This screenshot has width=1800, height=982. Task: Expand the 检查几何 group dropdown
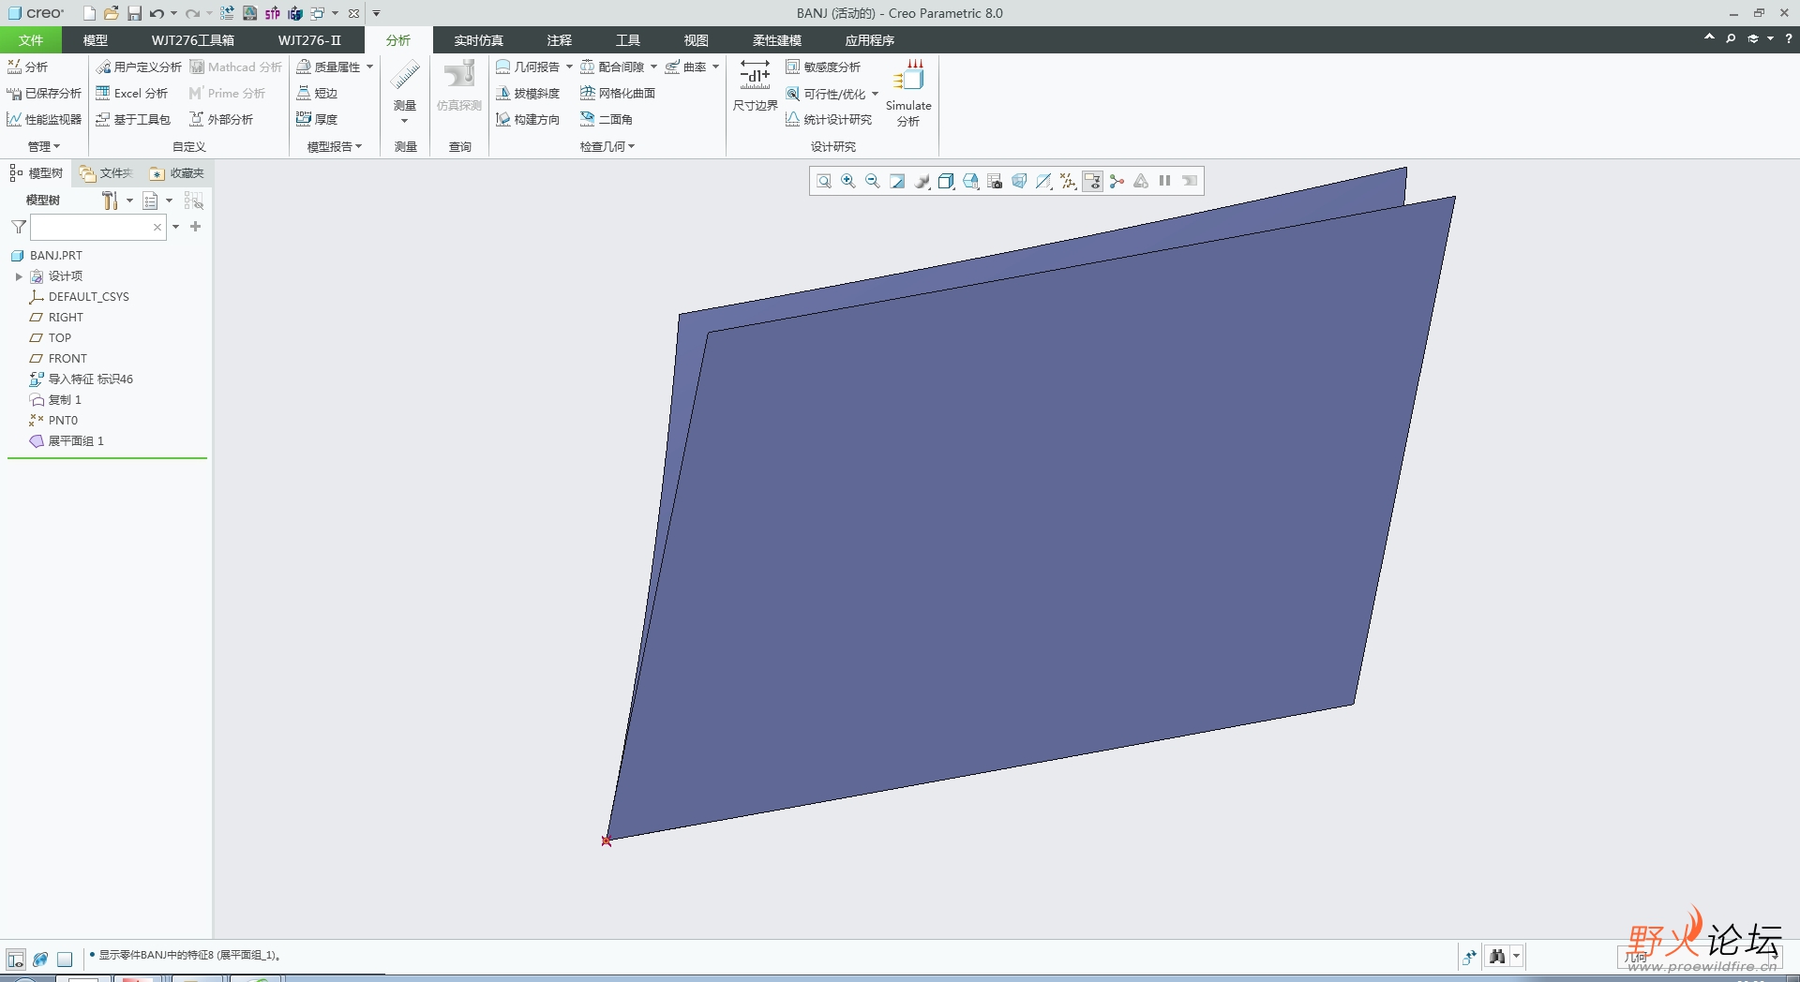coord(607,146)
